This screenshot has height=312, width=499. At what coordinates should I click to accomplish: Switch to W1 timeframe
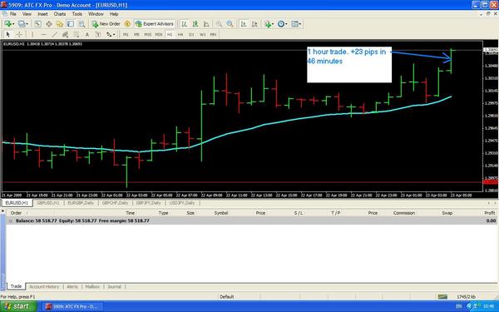(x=202, y=34)
